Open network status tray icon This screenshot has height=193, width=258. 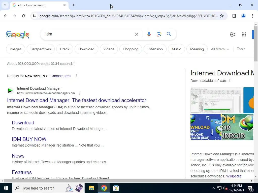[x=219, y=188]
